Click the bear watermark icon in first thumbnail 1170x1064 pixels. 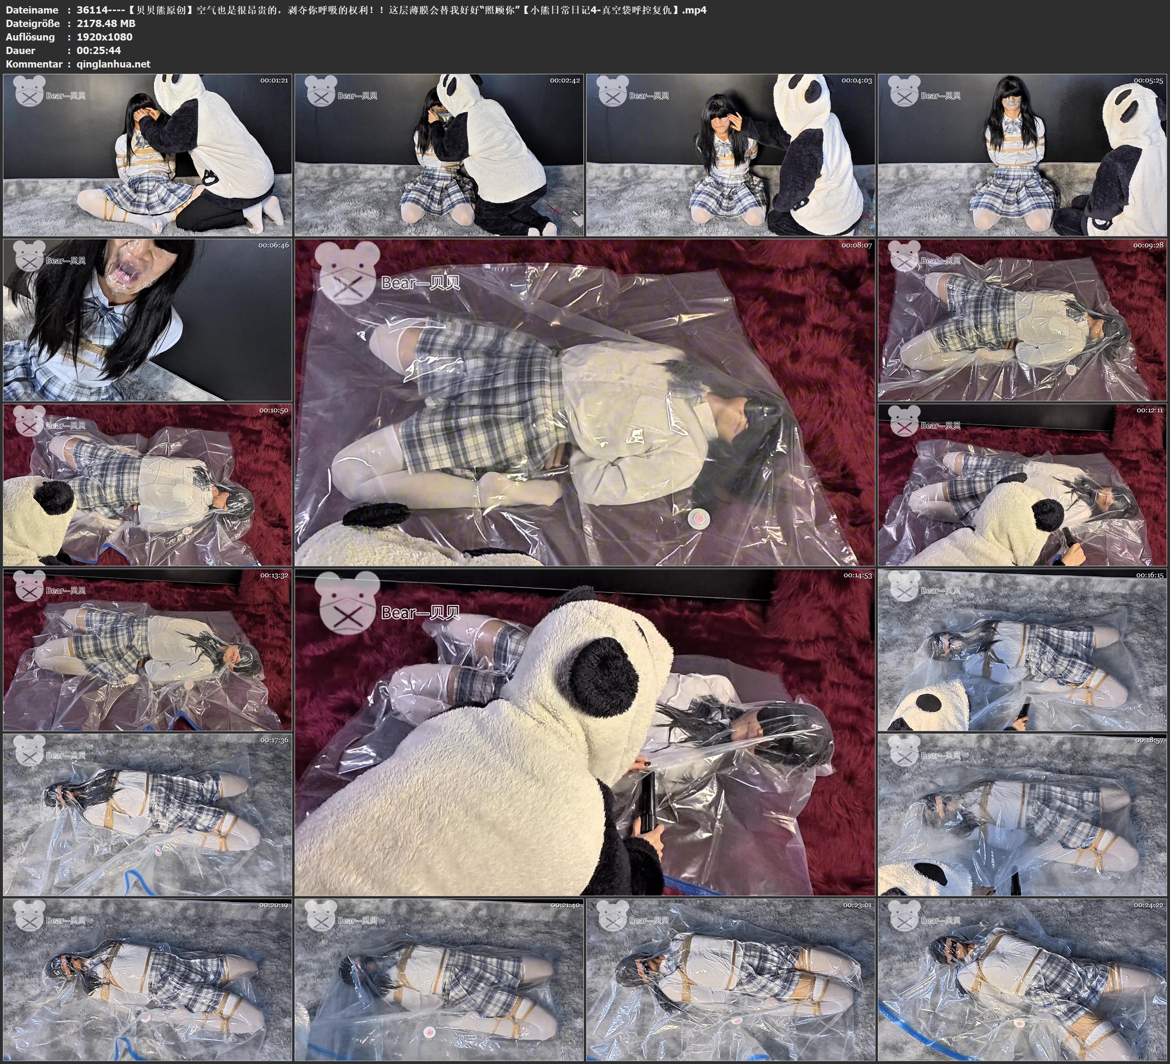click(x=30, y=91)
